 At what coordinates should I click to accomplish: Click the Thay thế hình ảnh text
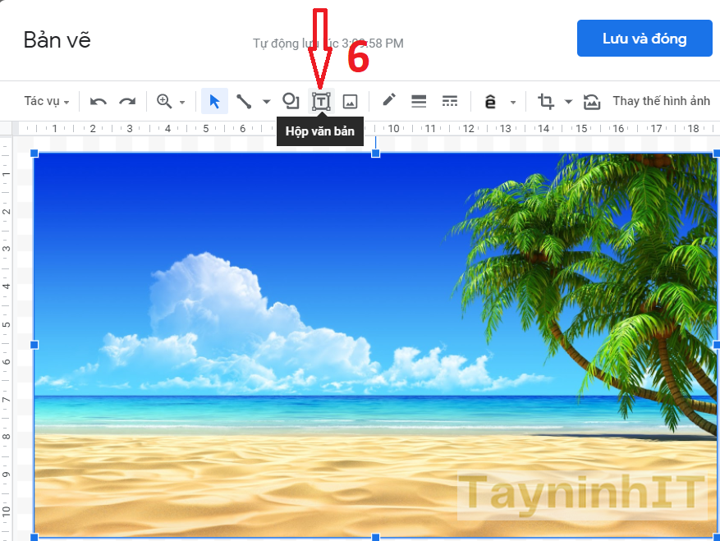(661, 102)
